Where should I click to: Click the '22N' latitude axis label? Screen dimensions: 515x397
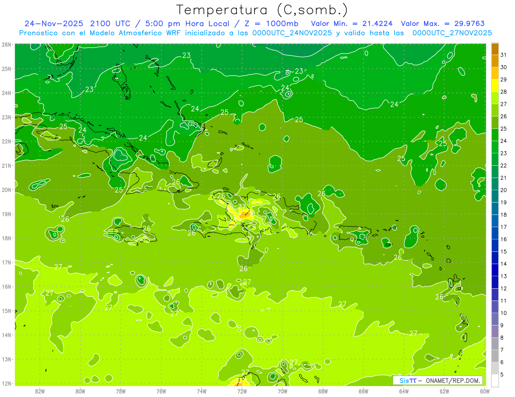tap(6, 141)
